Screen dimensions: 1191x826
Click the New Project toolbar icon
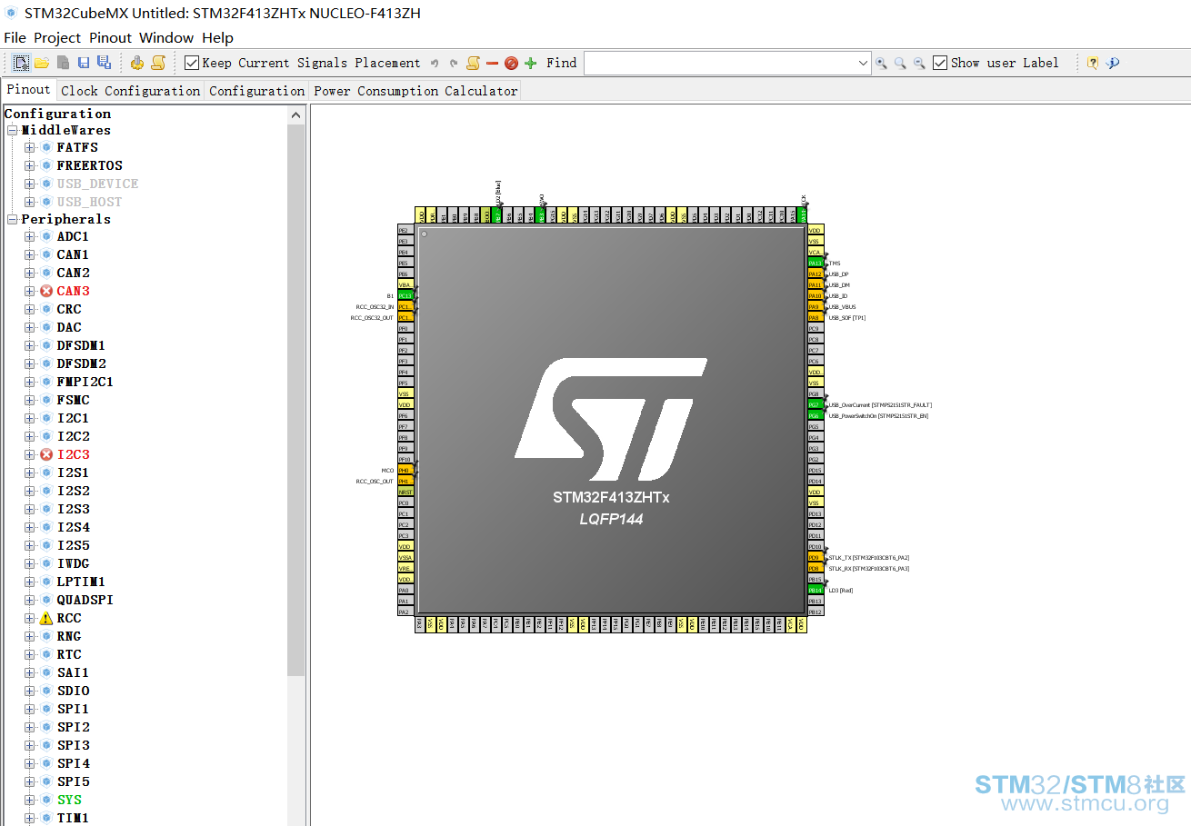pos(21,63)
